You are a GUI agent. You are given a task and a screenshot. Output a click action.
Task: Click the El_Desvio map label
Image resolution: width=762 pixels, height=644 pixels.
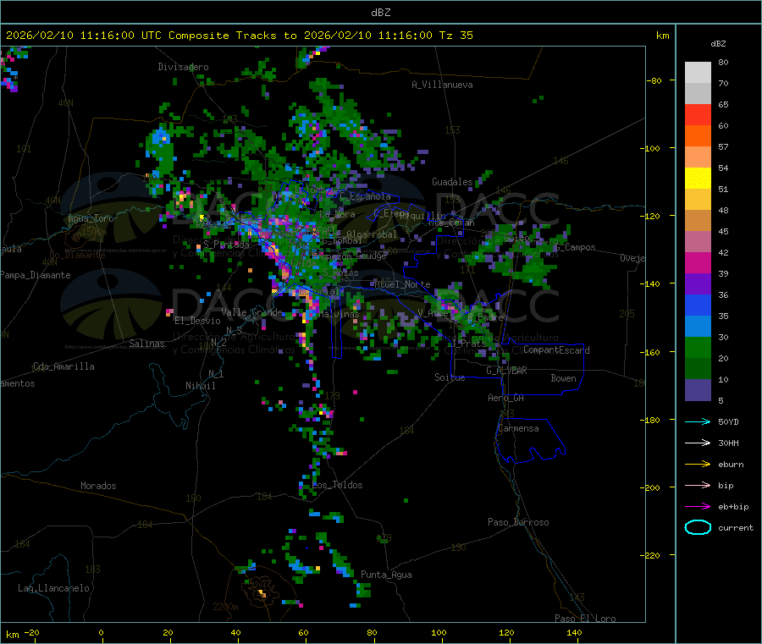(x=197, y=321)
